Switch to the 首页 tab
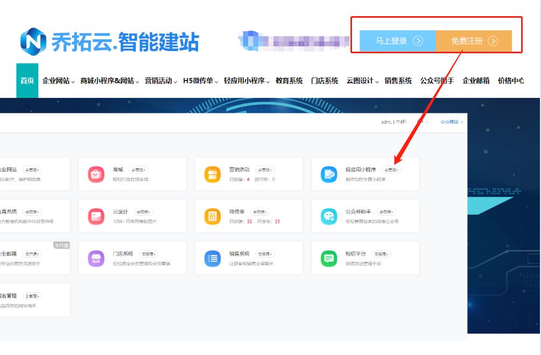541x355 pixels. click(27, 80)
